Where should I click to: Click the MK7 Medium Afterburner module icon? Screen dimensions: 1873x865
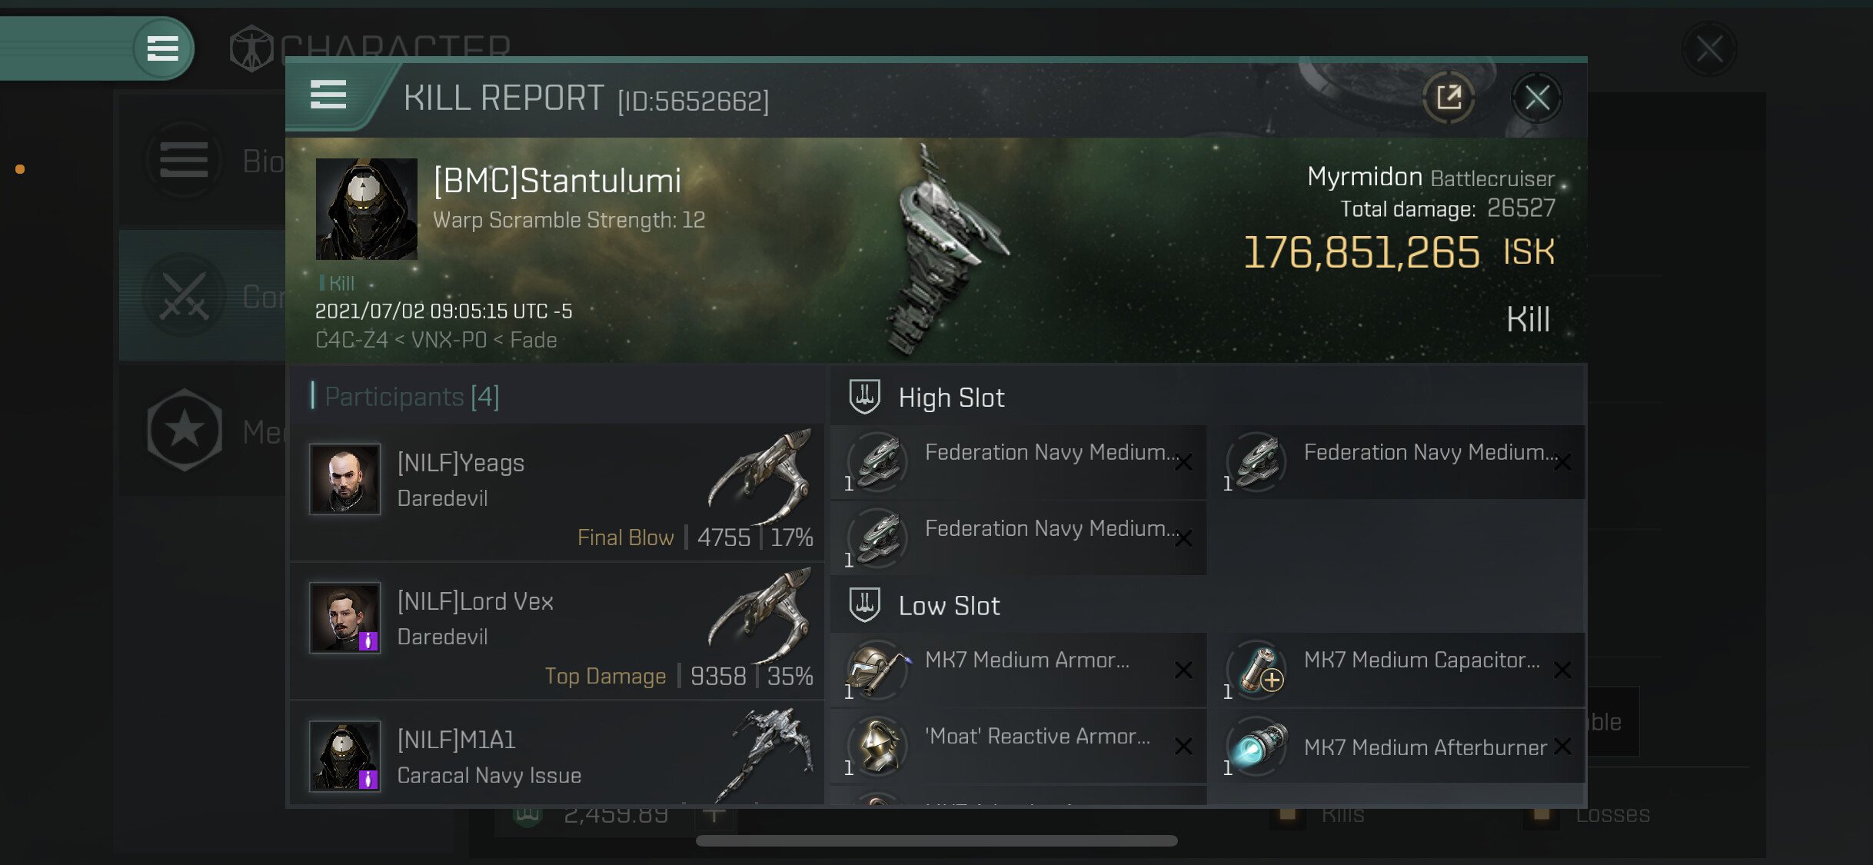(x=1258, y=746)
